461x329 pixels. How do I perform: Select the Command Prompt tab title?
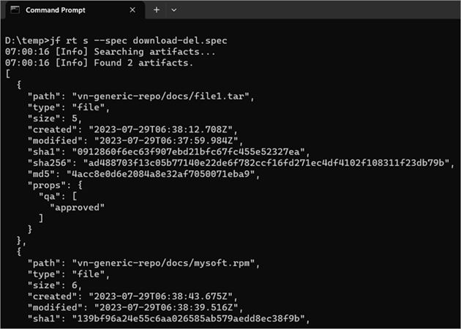coord(55,10)
